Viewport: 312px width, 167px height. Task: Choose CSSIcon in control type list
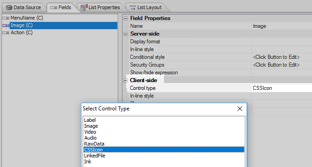coord(164,150)
